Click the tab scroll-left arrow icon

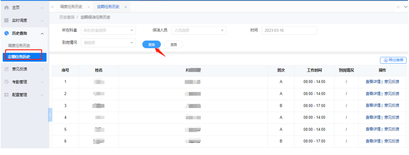point(53,7)
